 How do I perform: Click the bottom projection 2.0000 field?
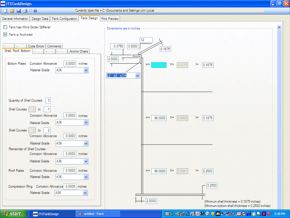coord(151,201)
